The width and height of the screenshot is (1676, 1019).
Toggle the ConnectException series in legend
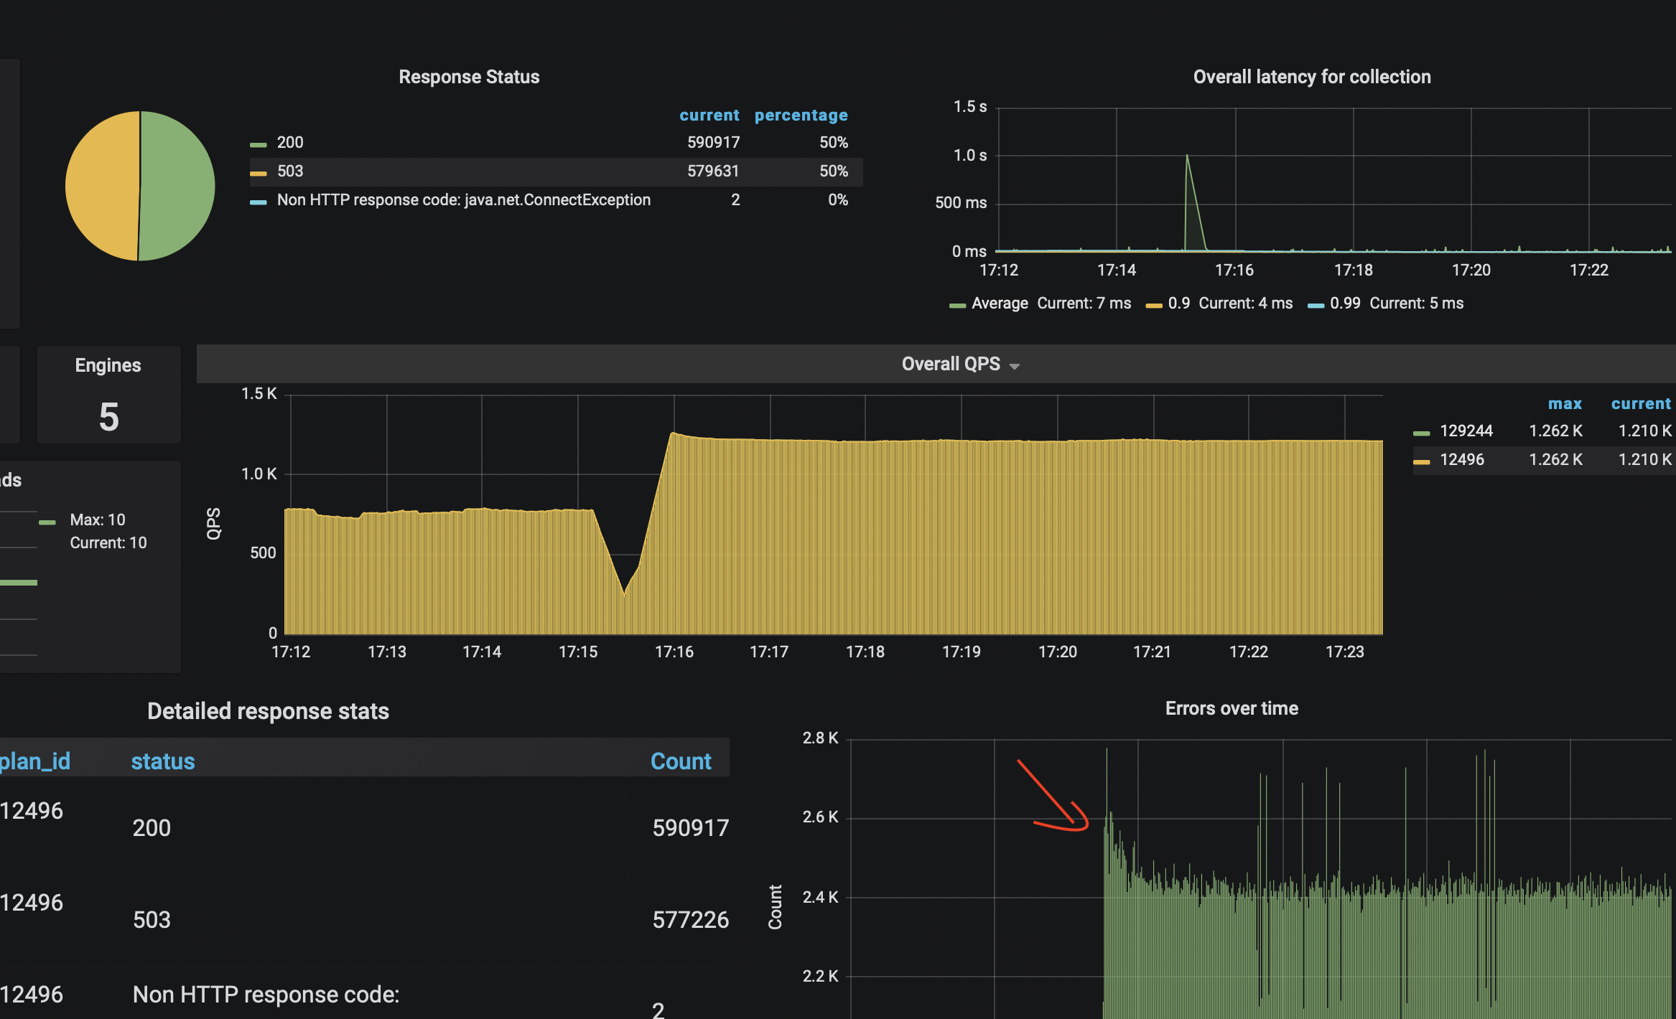463,200
